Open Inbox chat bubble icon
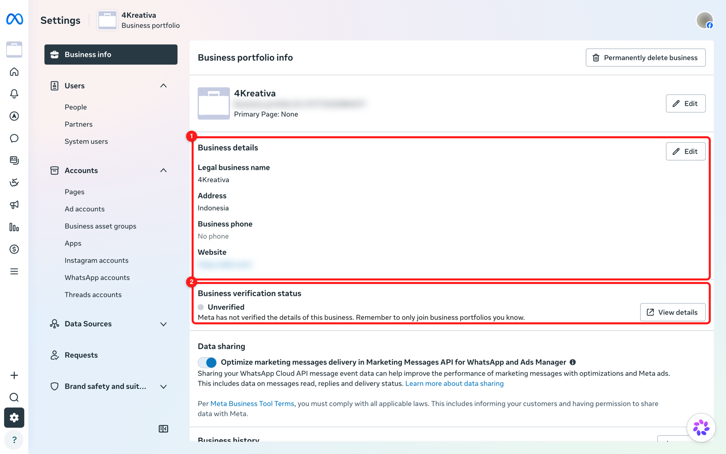The image size is (726, 454). click(14, 138)
